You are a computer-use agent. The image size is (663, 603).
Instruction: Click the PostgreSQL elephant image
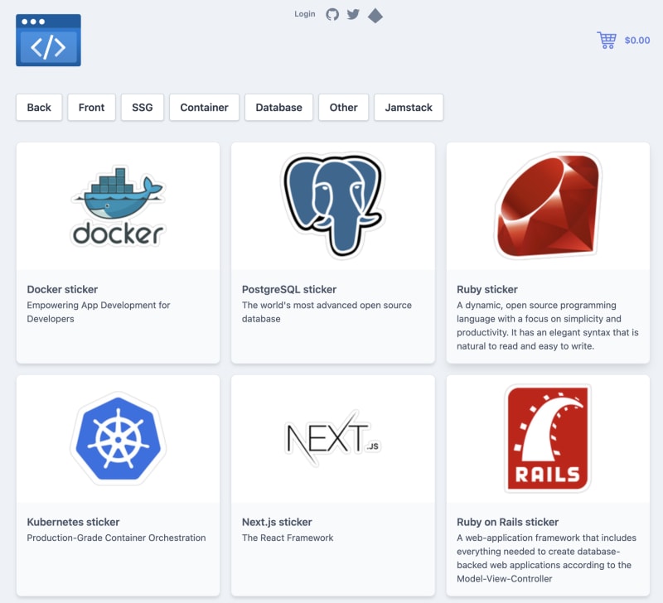(333, 205)
